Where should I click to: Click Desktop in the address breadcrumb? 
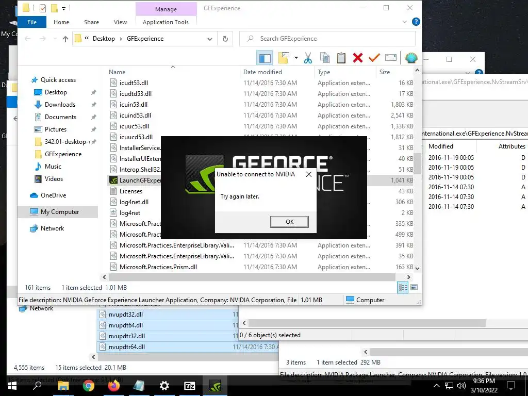pos(104,39)
